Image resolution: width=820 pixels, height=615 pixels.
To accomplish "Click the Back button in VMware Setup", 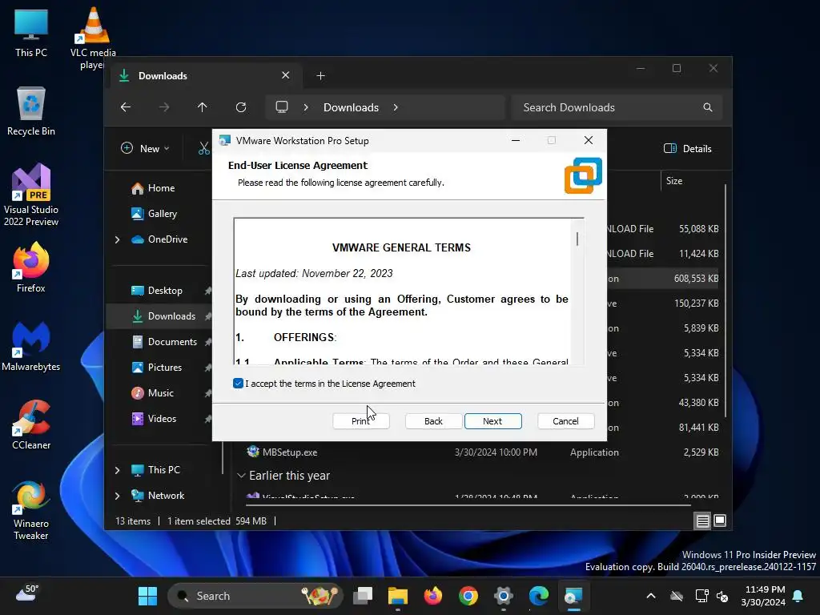I will pyautogui.click(x=433, y=421).
